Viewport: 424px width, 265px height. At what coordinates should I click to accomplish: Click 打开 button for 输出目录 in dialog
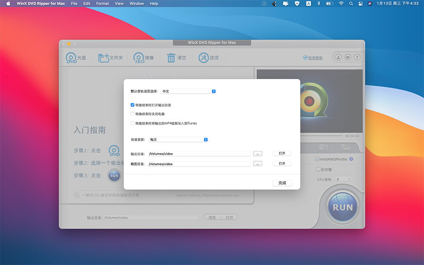point(282,153)
